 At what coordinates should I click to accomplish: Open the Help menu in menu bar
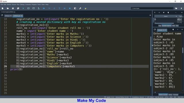[47, 5]
